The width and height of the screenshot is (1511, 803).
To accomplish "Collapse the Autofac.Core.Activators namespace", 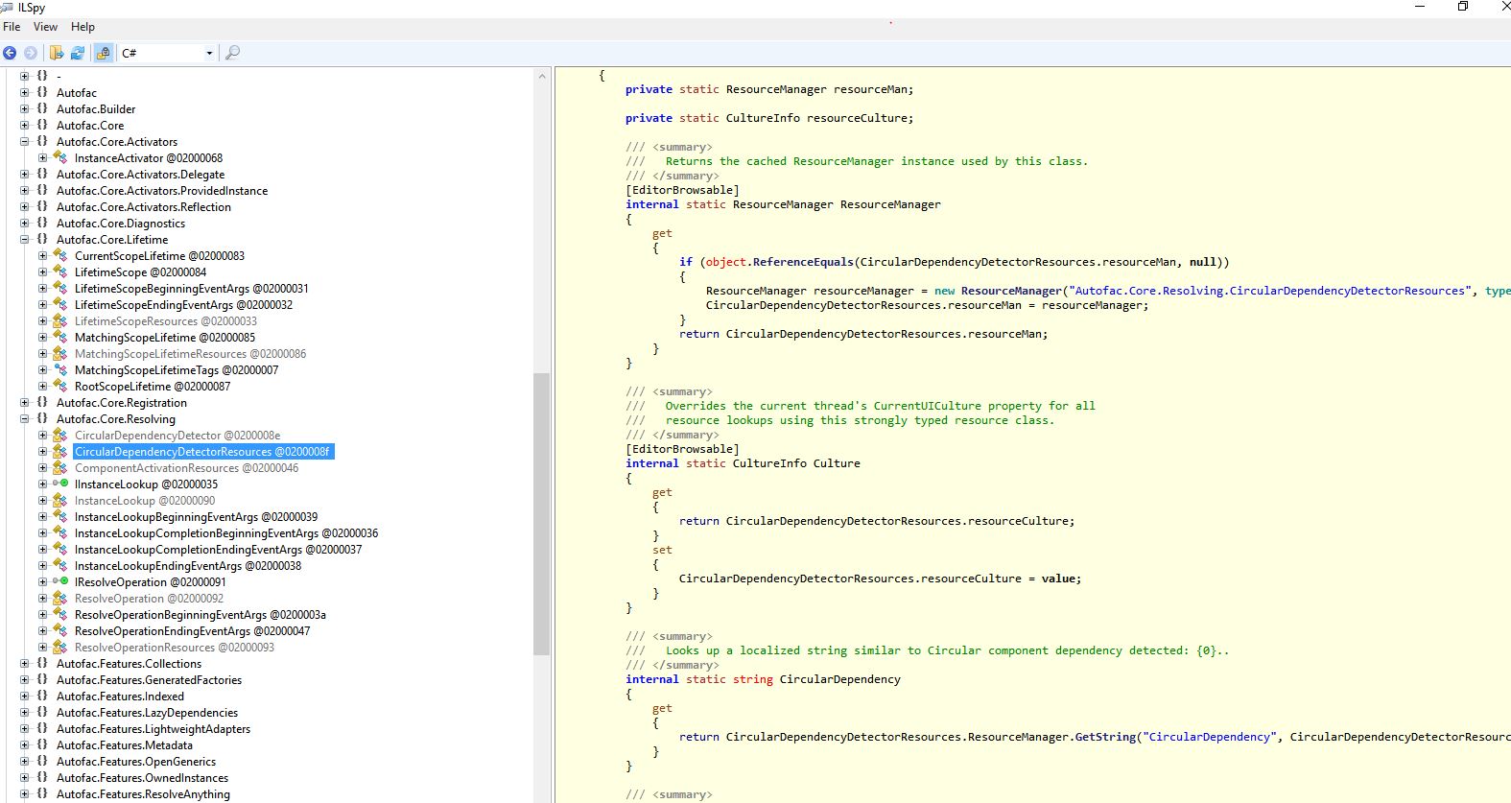I will [25, 142].
